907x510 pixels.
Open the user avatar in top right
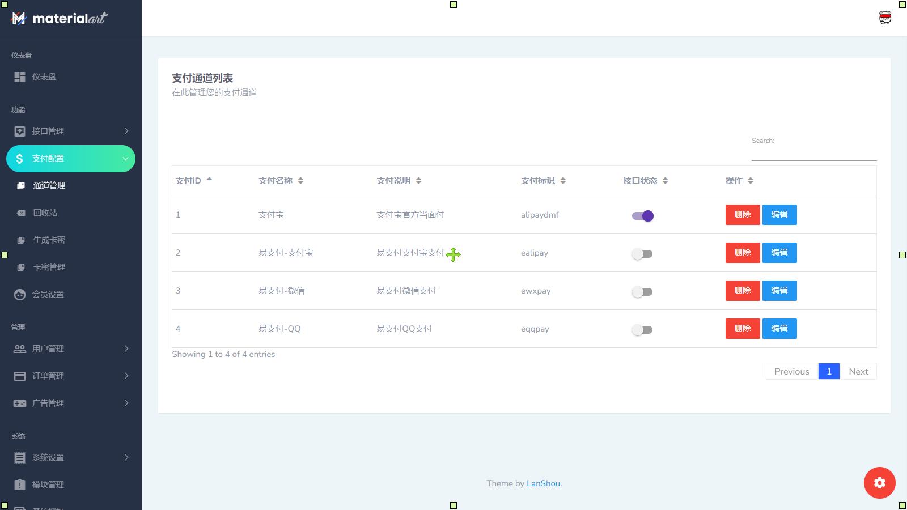(885, 18)
